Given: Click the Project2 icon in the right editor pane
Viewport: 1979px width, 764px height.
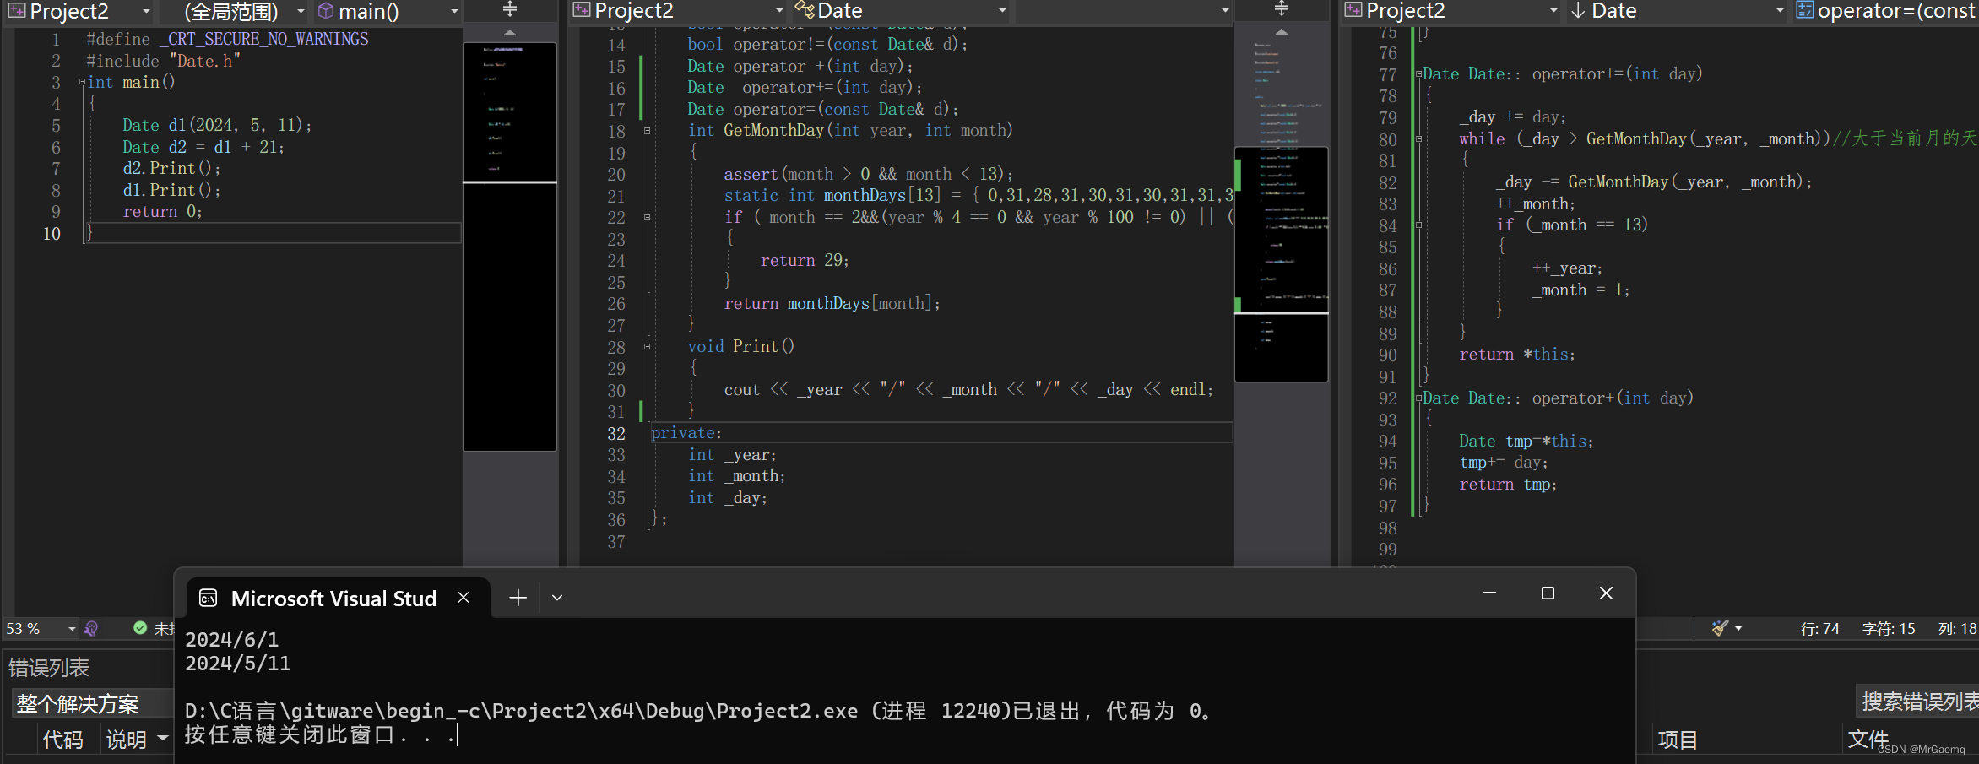Looking at the screenshot, I should [1353, 10].
